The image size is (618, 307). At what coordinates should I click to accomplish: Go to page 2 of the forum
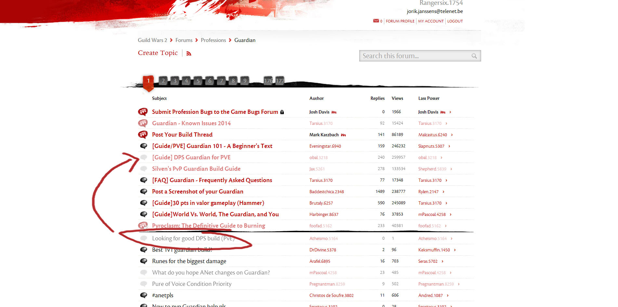(x=163, y=81)
